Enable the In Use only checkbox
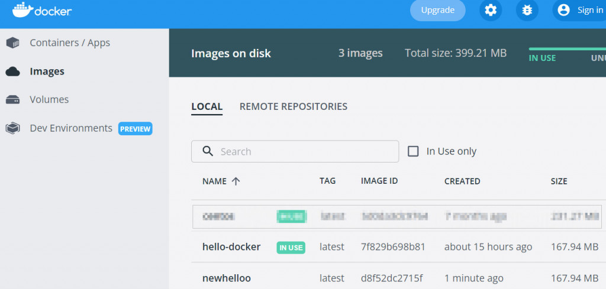 [x=413, y=151]
